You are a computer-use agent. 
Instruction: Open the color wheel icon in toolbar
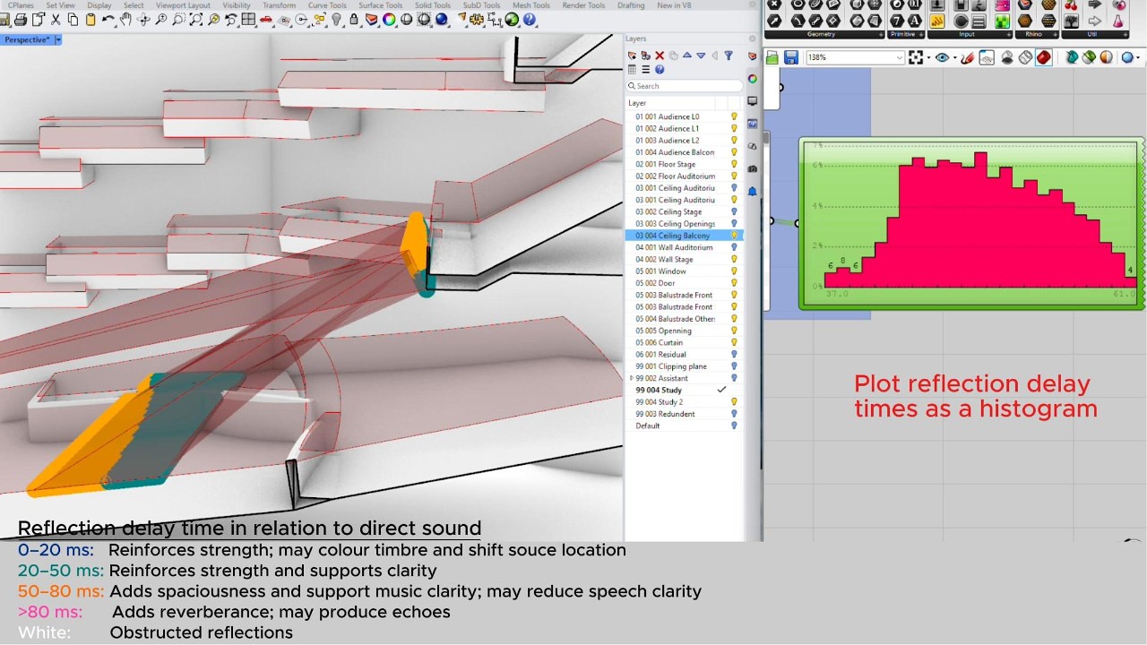point(390,20)
